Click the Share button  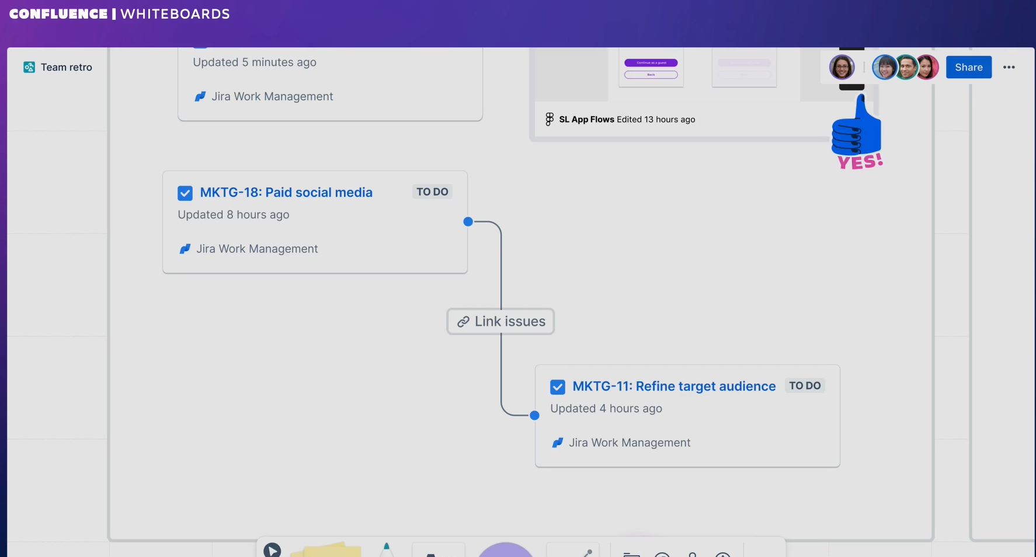[968, 67]
